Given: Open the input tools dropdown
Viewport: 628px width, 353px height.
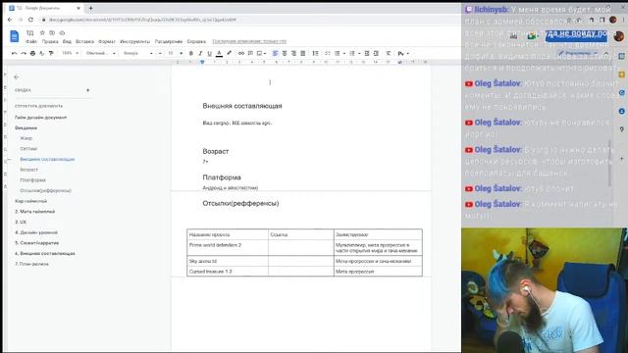Looking at the screenshot, I should click(x=403, y=53).
